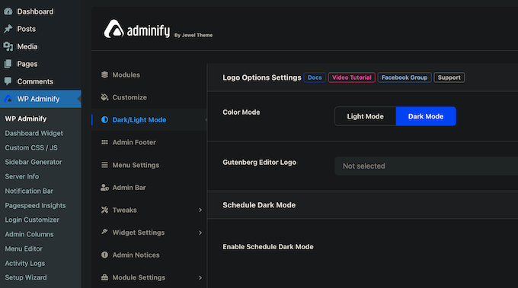The image size is (518, 288).
Task: Click the Support button
Action: point(449,78)
